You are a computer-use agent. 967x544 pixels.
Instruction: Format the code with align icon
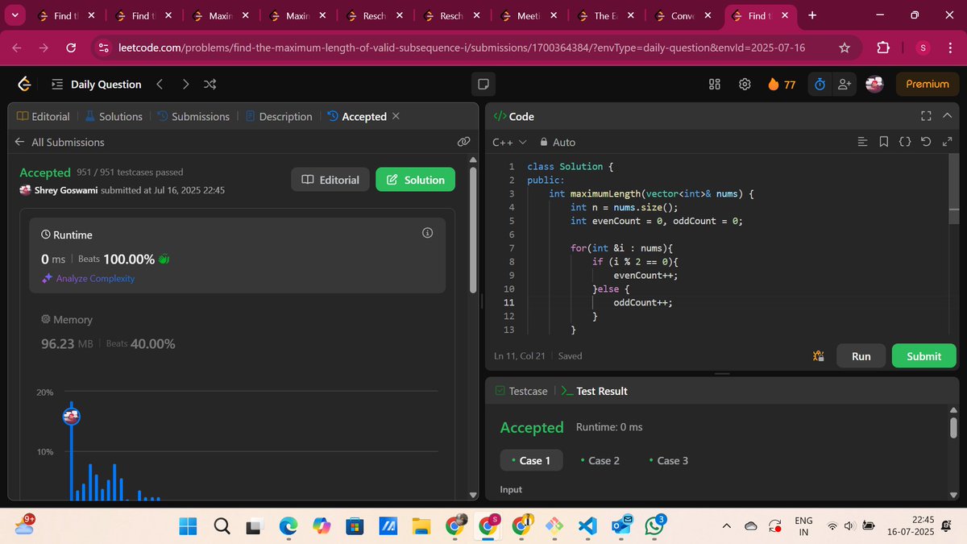tap(863, 142)
